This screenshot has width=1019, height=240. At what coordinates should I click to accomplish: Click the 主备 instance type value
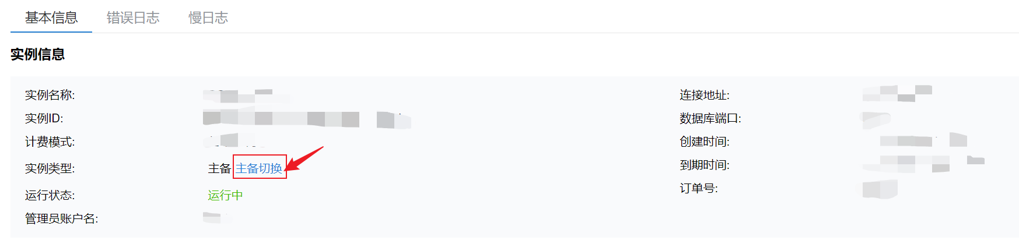(219, 168)
